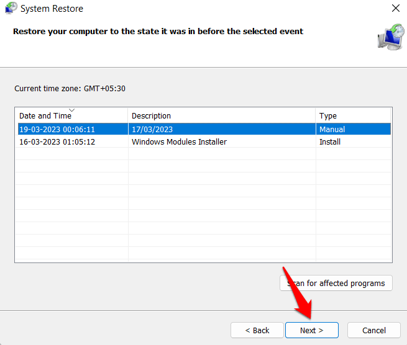Screen dimensions: 407x345
Task: Click the System Restore title bar icon
Action: click(x=11, y=9)
